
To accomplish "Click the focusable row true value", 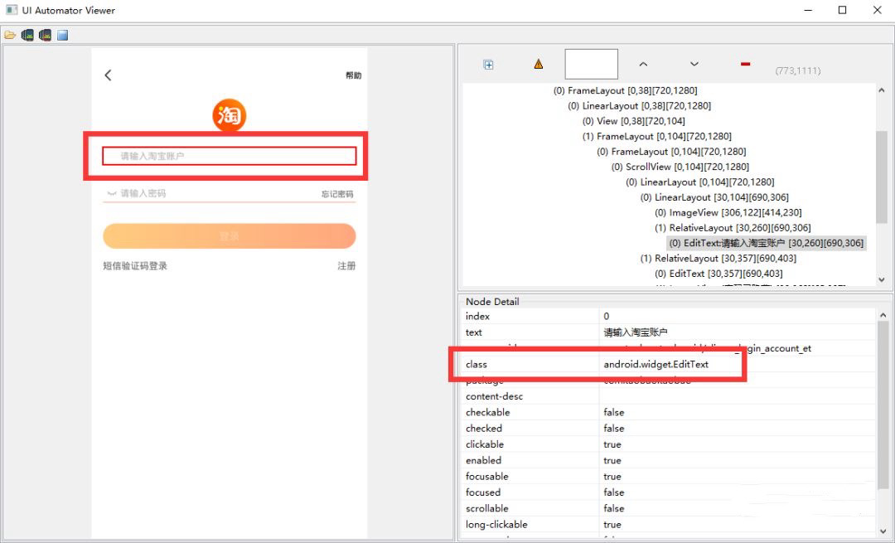I will [612, 476].
